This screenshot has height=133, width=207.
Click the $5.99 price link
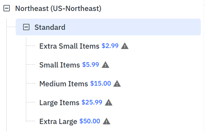tap(90, 65)
